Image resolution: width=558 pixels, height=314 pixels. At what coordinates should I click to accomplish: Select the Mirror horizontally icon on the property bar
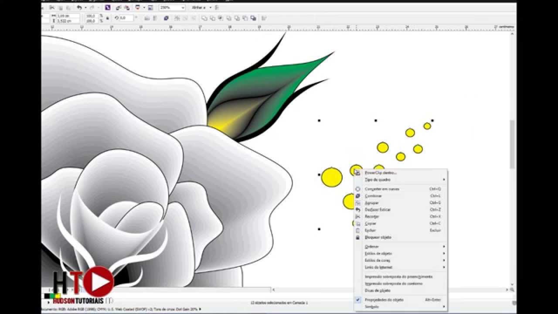coord(147,18)
